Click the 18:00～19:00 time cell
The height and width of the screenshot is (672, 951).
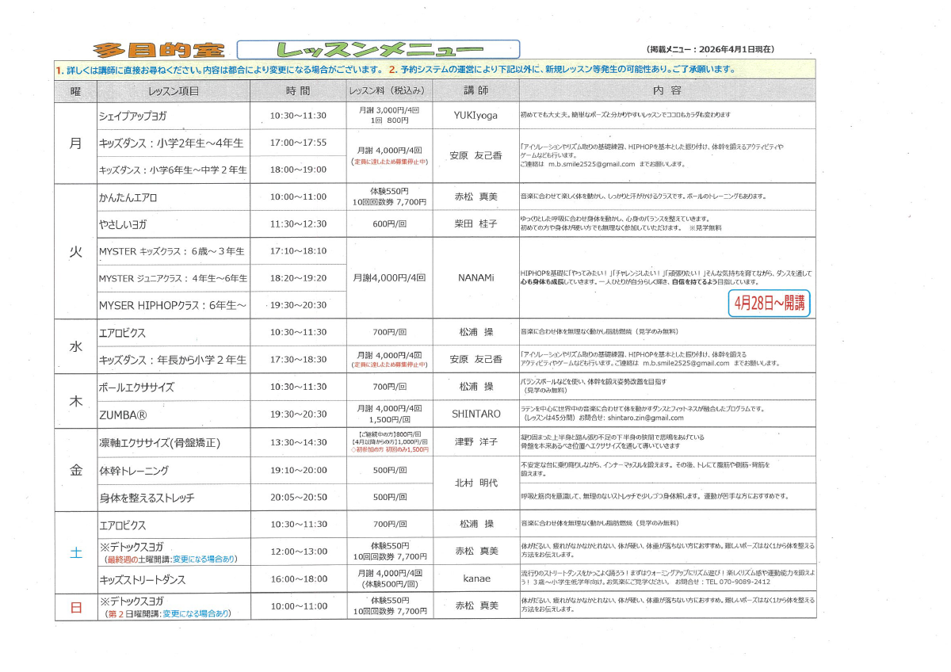click(x=298, y=170)
